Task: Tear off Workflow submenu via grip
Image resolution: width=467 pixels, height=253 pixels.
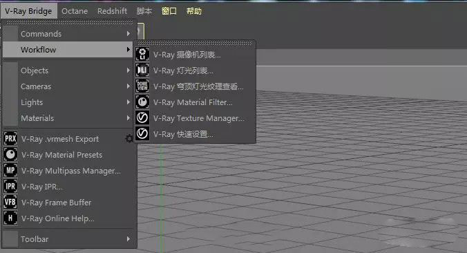Action: [195, 43]
